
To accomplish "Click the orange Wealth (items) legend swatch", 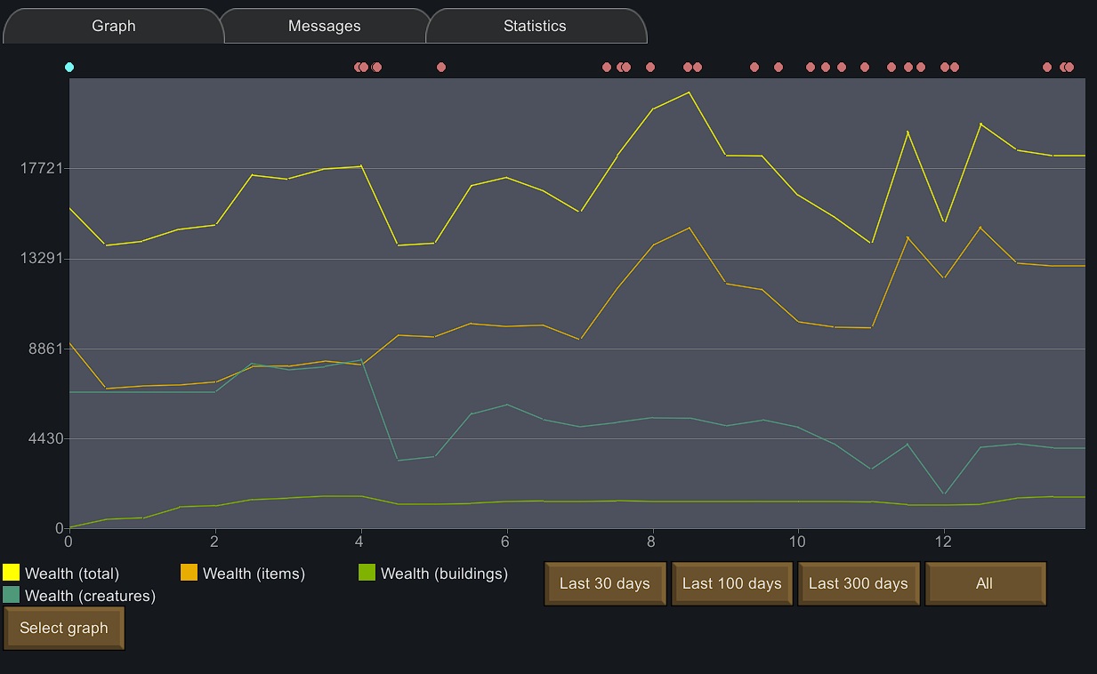I will pos(190,573).
